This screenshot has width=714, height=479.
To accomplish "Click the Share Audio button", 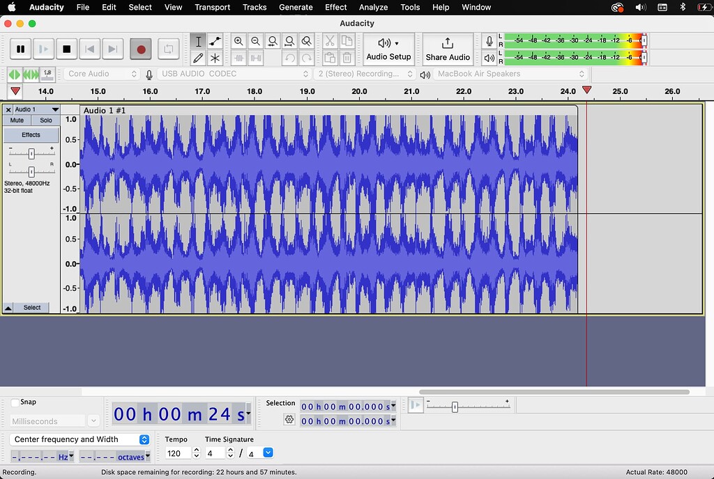I will click(x=448, y=49).
